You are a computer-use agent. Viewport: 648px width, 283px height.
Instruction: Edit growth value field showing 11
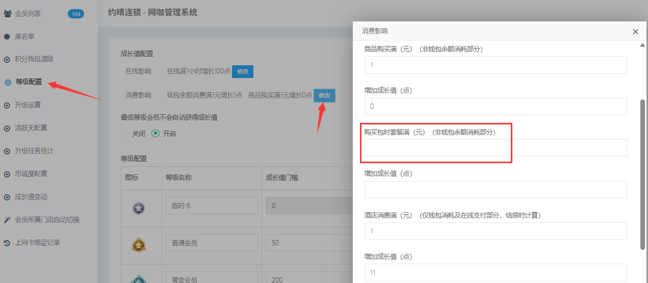496,272
